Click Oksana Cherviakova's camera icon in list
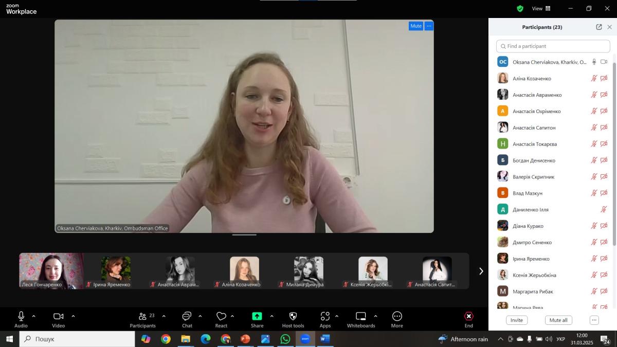Image resolution: width=617 pixels, height=347 pixels. tap(604, 62)
